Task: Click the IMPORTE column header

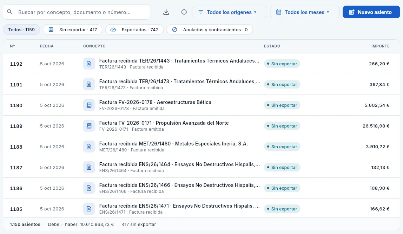Action: pos(381,46)
